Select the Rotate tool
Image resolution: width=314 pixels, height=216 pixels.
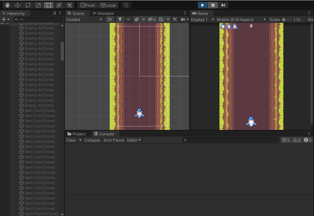28,5
